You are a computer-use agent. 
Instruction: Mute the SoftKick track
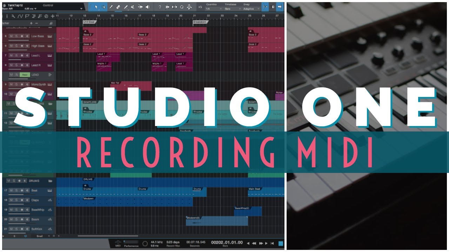pyautogui.click(x=11, y=229)
